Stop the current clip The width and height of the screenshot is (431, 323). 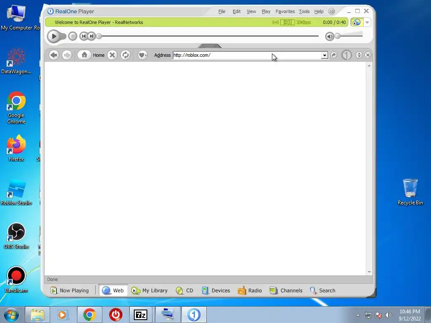point(72,36)
